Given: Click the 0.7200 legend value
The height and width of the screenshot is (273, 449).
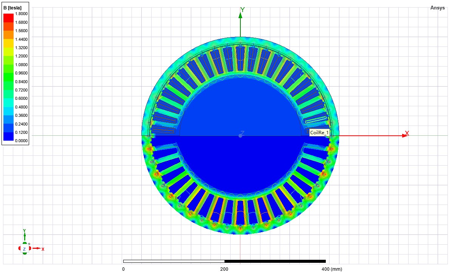Looking at the screenshot, I should coord(22,90).
